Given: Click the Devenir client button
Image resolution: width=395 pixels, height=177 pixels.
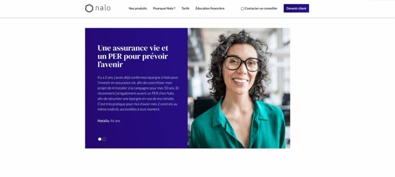Looking at the screenshot, I should 296,8.
